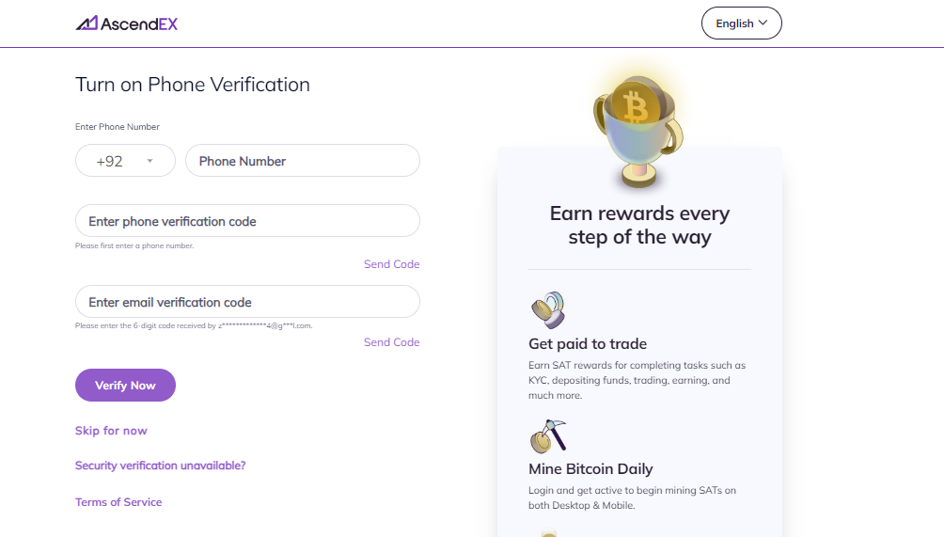Send Code for phone verification
The height and width of the screenshot is (537, 944).
391,264
